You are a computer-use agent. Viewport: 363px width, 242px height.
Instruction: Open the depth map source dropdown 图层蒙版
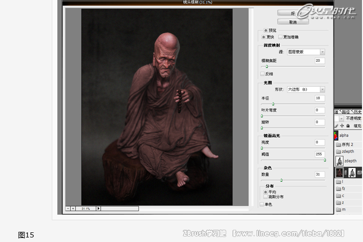point(306,52)
